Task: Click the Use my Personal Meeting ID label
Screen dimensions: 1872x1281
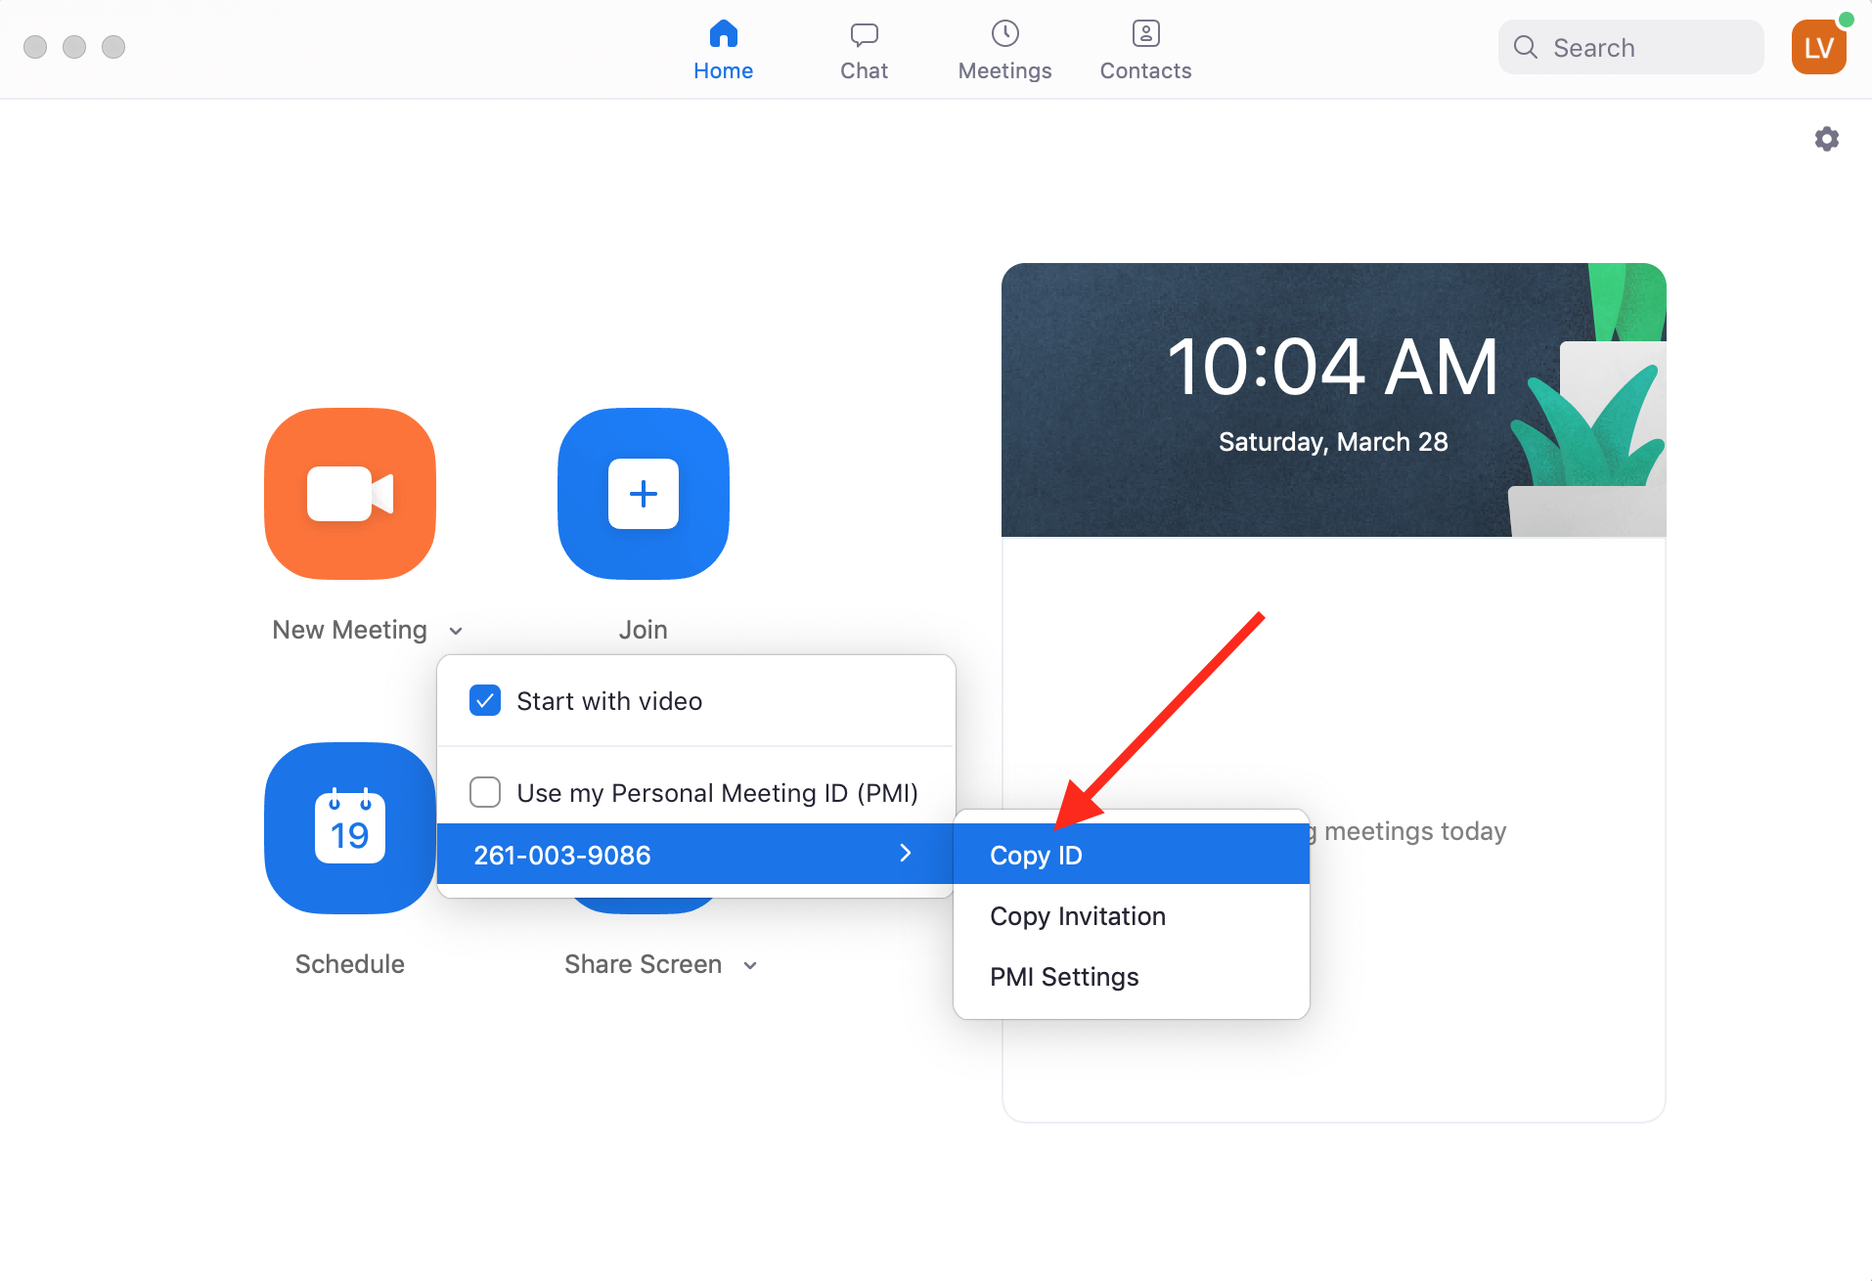Action: point(717,793)
